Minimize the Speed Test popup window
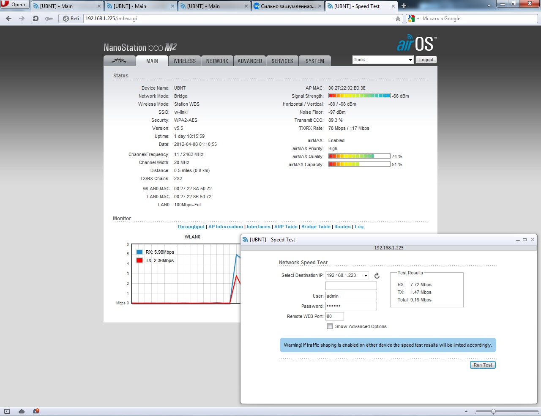 coord(518,240)
